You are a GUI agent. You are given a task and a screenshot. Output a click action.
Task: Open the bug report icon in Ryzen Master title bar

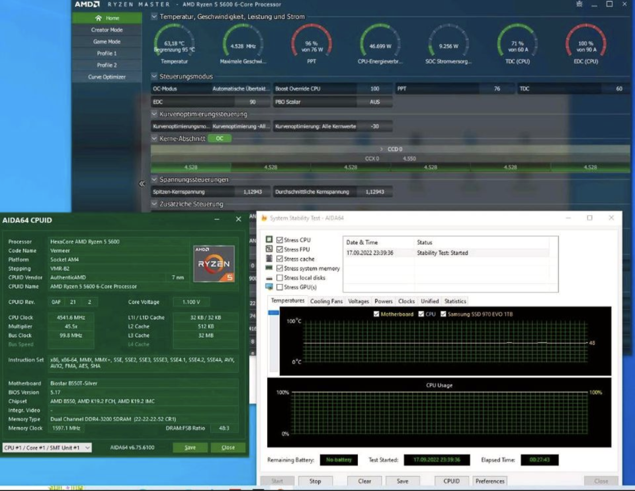coord(579,4)
